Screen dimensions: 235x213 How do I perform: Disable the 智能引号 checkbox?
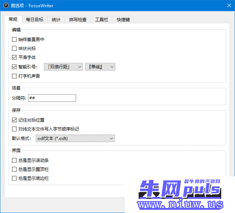[14, 67]
